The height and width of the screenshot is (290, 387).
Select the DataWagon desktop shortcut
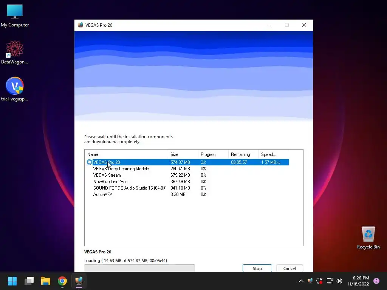15,52
